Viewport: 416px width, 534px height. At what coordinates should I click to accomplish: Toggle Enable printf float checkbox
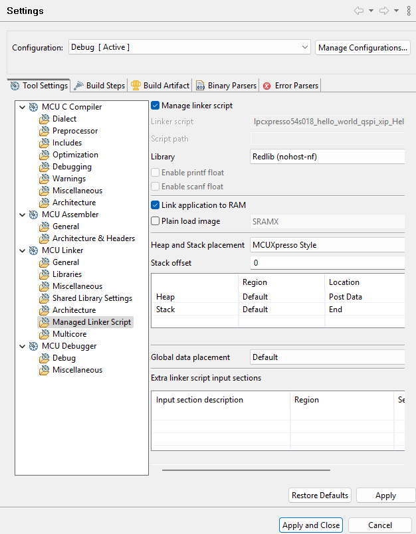tap(155, 173)
